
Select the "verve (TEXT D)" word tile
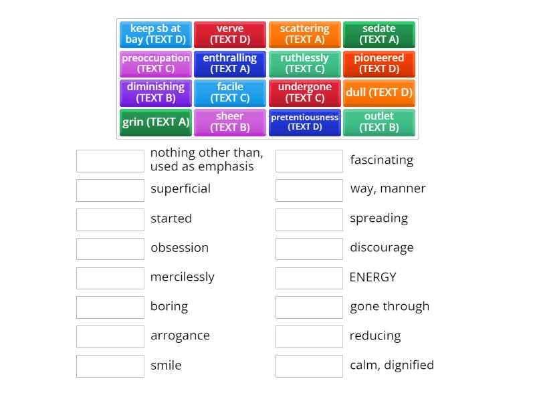click(230, 34)
